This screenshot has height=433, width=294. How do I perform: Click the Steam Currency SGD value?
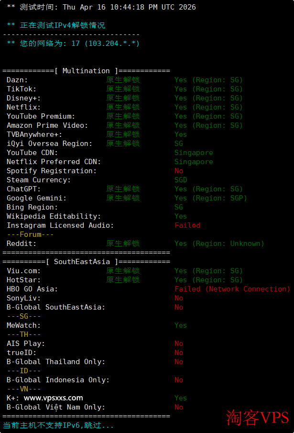181,180
